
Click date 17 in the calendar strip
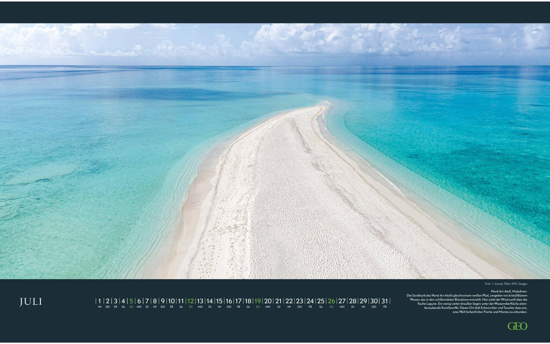238,301
